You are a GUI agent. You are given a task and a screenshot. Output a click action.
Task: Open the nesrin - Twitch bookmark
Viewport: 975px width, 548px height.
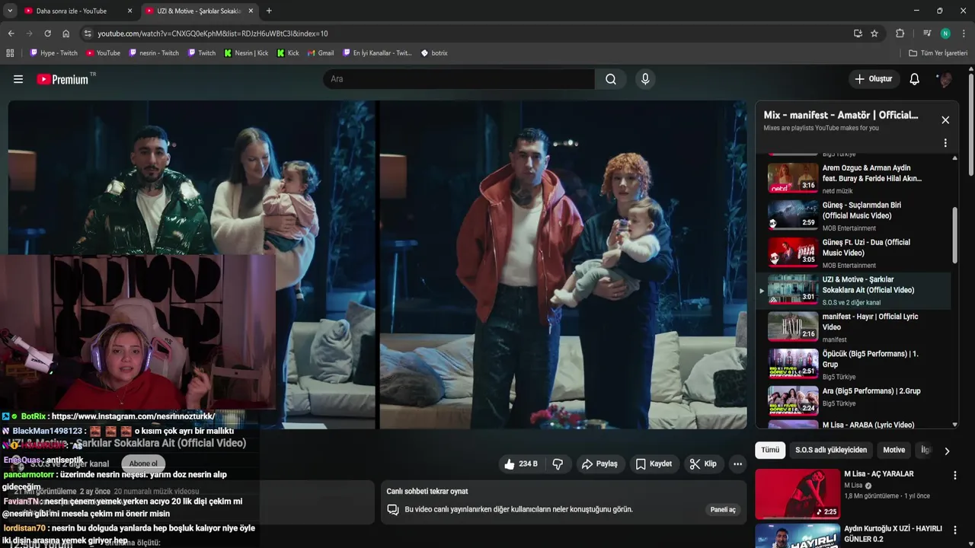(x=154, y=53)
